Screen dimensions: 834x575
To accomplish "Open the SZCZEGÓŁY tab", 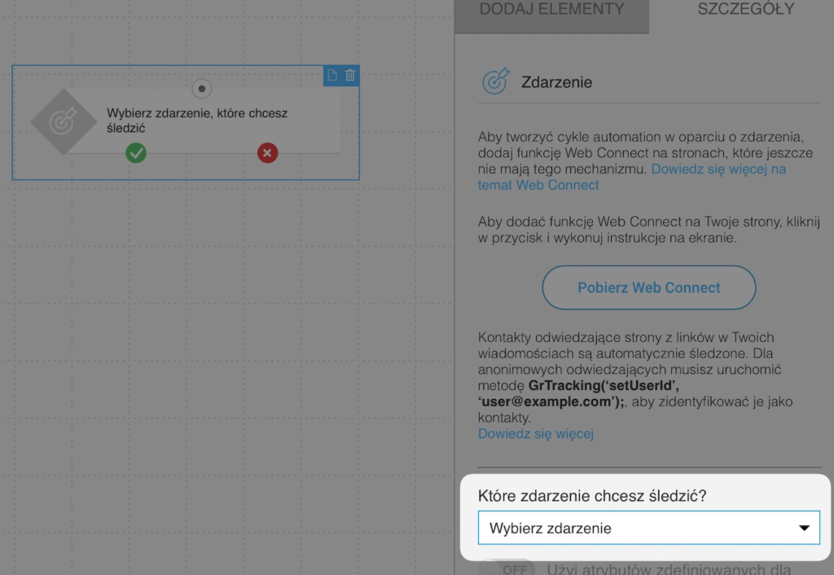I will point(746,10).
